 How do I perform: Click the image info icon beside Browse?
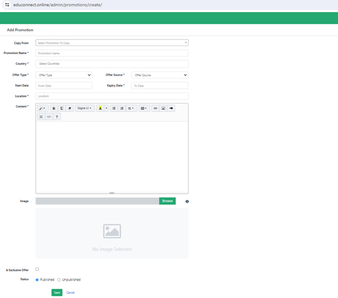[187, 202]
